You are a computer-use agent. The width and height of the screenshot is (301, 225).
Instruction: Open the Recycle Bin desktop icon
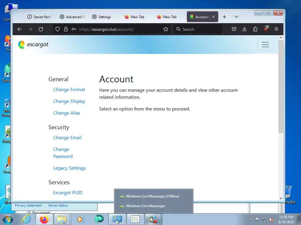(x=290, y=195)
